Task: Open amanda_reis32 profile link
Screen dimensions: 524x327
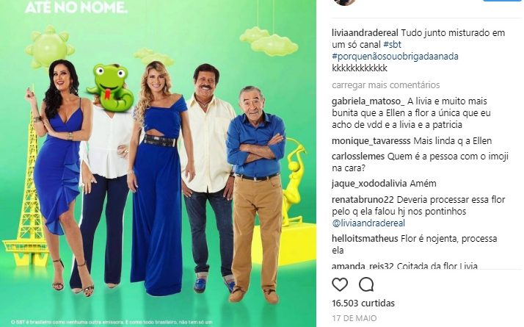Action: click(363, 266)
